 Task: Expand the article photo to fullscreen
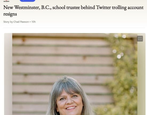[x=140, y=39]
